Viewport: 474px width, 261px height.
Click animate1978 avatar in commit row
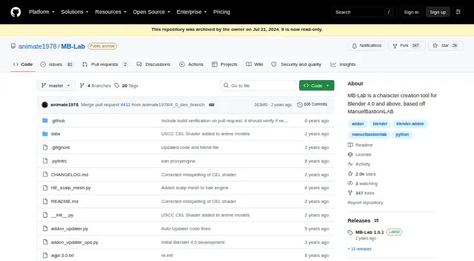tap(45, 105)
